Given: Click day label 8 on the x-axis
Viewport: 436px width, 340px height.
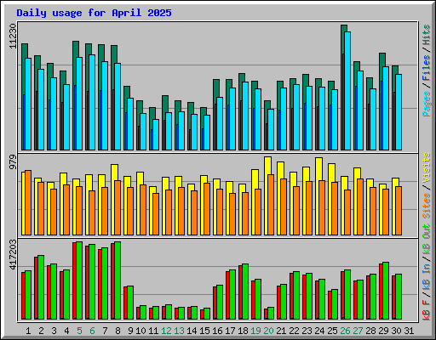Looking at the screenshot, I should click(118, 331).
